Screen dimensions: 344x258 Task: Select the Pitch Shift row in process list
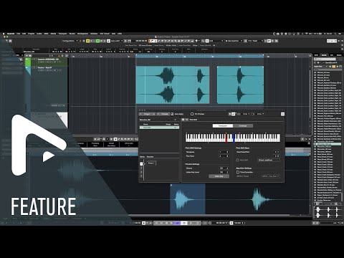click(159, 128)
